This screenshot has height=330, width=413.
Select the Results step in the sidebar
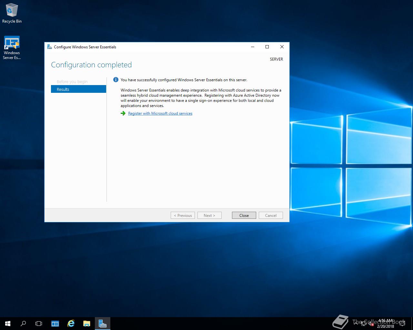(78, 89)
